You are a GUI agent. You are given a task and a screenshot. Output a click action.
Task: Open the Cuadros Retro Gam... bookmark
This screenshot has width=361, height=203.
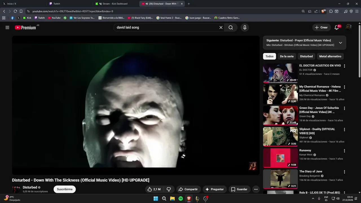[x=227, y=18]
